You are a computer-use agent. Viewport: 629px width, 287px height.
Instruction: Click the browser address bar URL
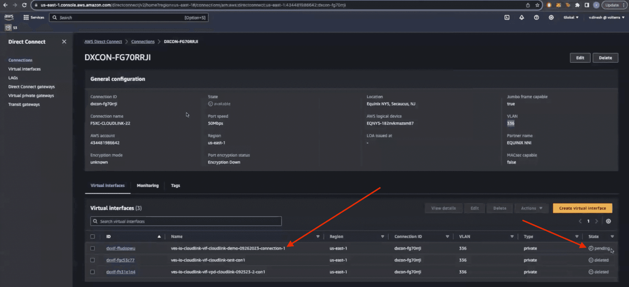pyautogui.click(x=193, y=5)
